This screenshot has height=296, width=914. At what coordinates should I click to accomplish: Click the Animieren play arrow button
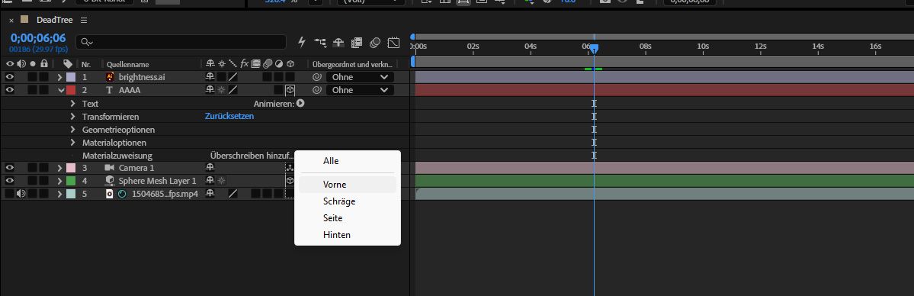(x=300, y=103)
